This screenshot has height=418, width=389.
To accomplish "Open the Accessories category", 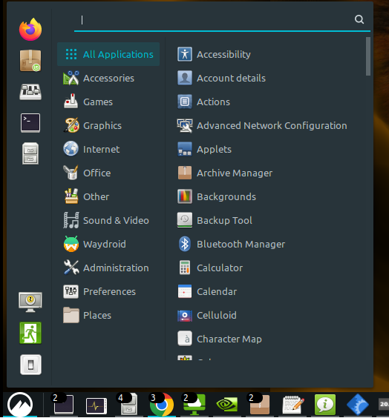I will tap(108, 78).
